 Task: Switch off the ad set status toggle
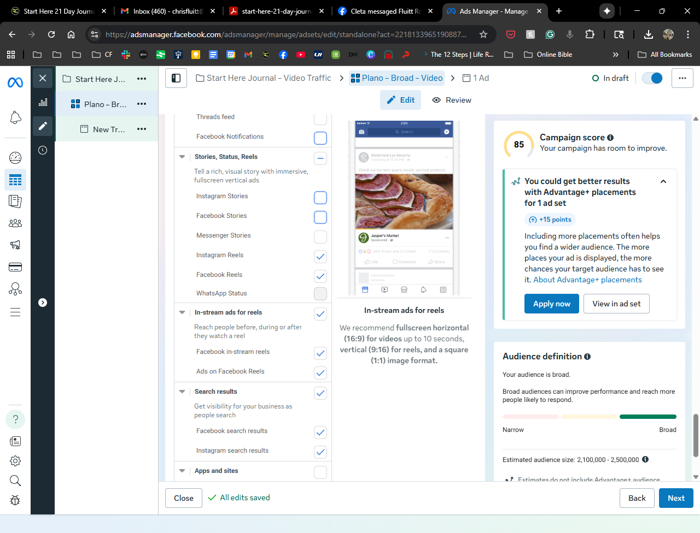652,78
